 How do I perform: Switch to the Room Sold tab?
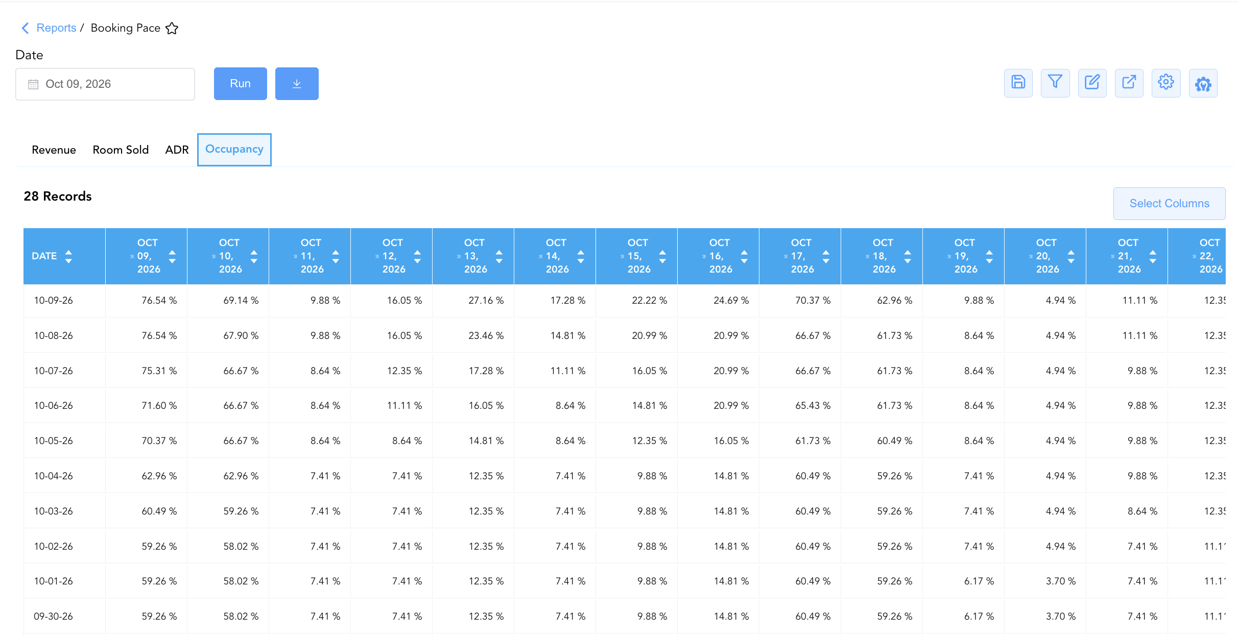coord(121,150)
